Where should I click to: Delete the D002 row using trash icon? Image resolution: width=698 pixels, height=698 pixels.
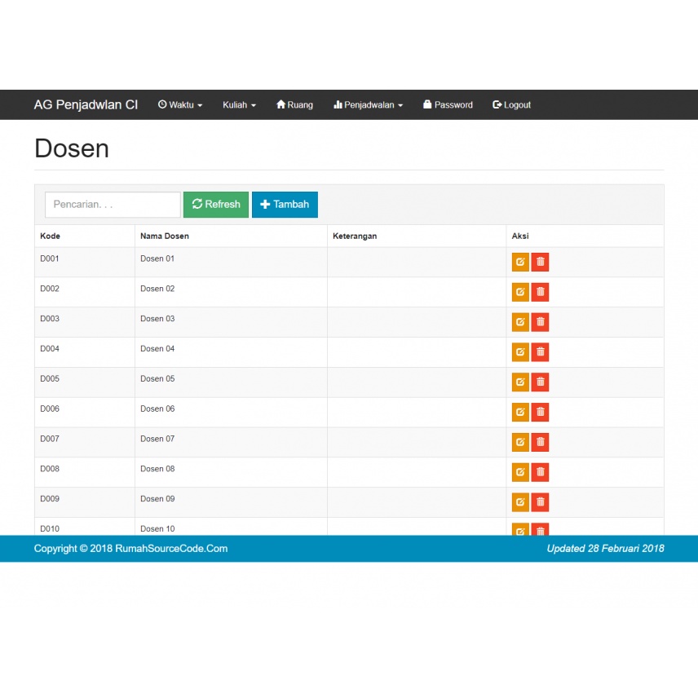(540, 292)
